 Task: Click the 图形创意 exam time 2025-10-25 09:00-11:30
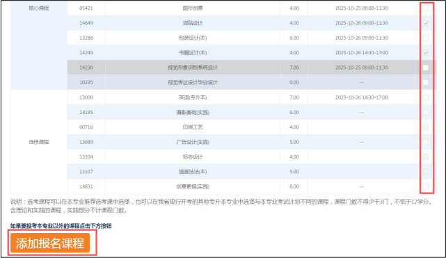click(361, 8)
